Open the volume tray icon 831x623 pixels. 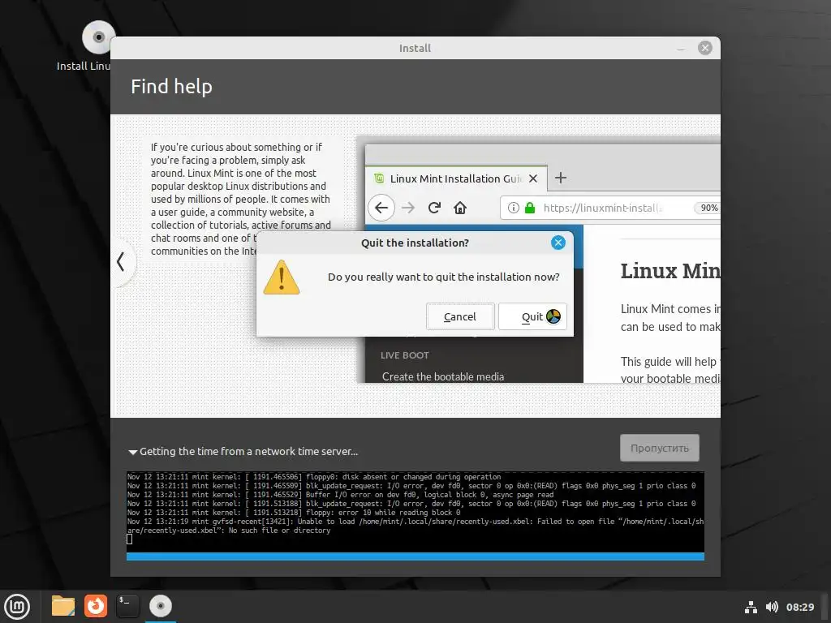pos(773,607)
